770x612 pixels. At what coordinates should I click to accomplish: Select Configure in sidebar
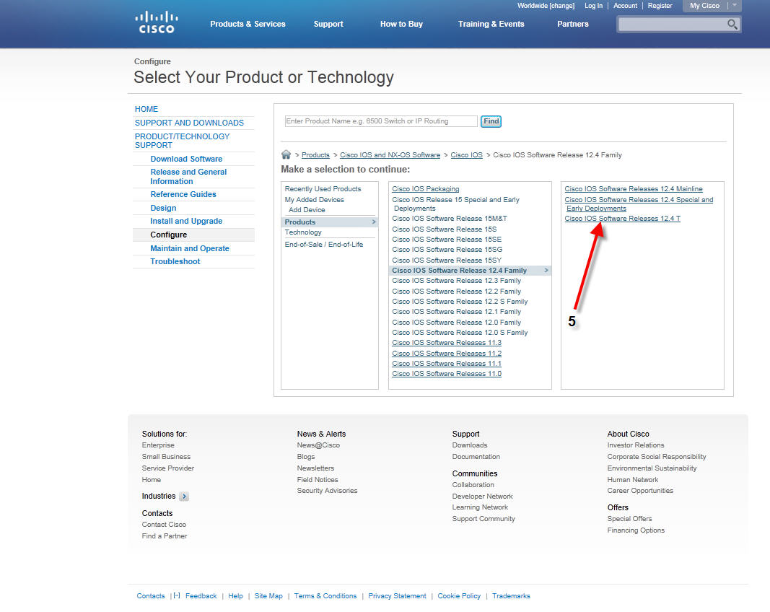pyautogui.click(x=168, y=235)
